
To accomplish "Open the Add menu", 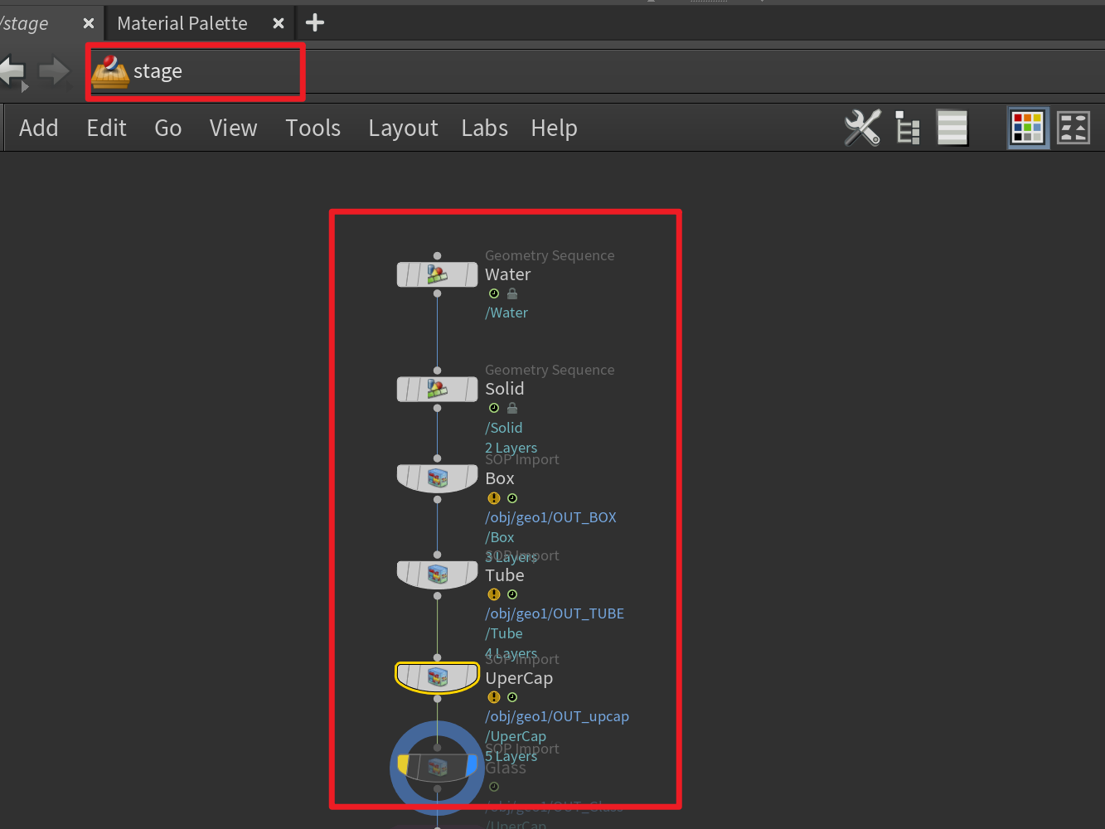I will (39, 128).
